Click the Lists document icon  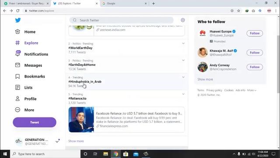point(17,87)
